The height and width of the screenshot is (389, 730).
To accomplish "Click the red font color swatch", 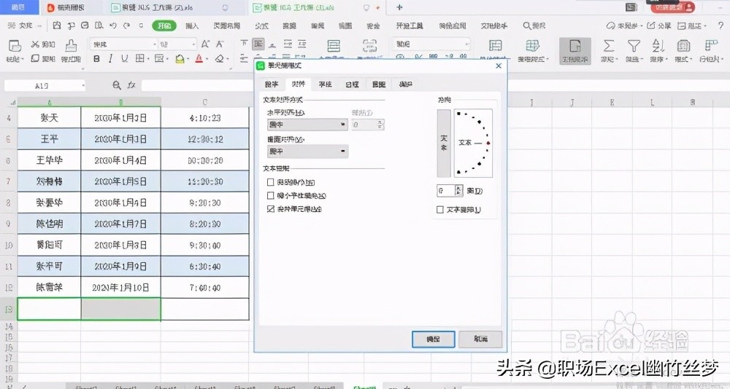I will click(x=199, y=58).
